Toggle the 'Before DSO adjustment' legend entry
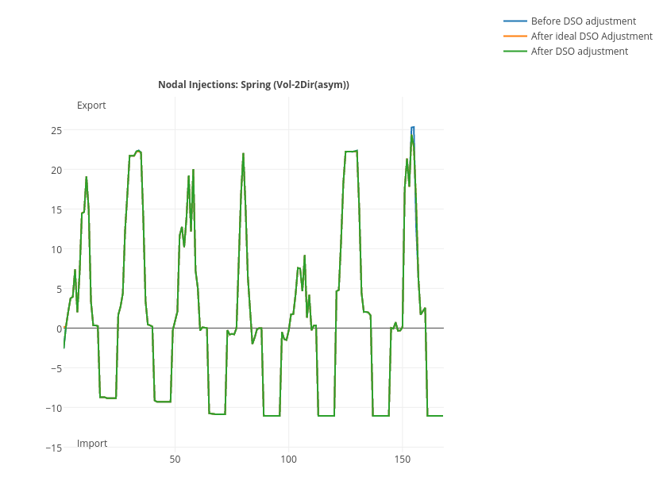Screen dimensions: 667x500 (x=583, y=21)
